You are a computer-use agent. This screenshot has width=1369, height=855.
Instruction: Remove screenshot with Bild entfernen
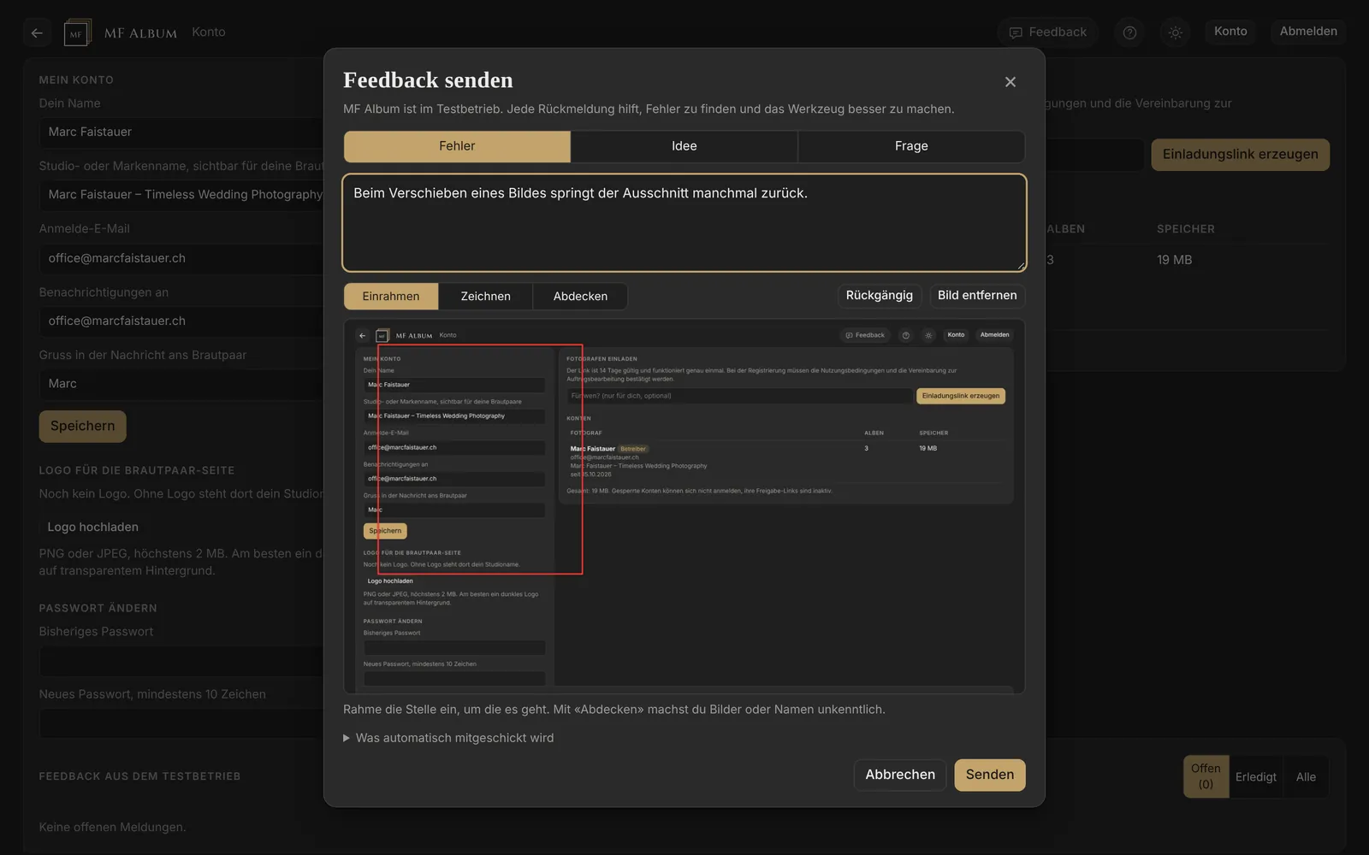[x=977, y=295]
